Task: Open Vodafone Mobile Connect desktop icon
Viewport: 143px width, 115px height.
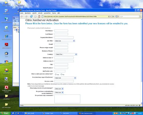Action: coord(6,89)
